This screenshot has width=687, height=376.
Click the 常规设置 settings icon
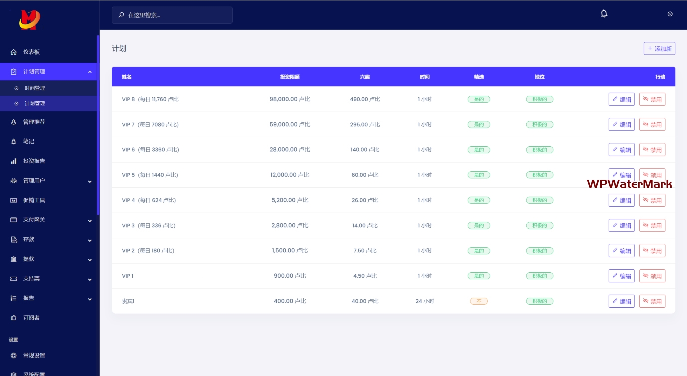pyautogui.click(x=14, y=356)
